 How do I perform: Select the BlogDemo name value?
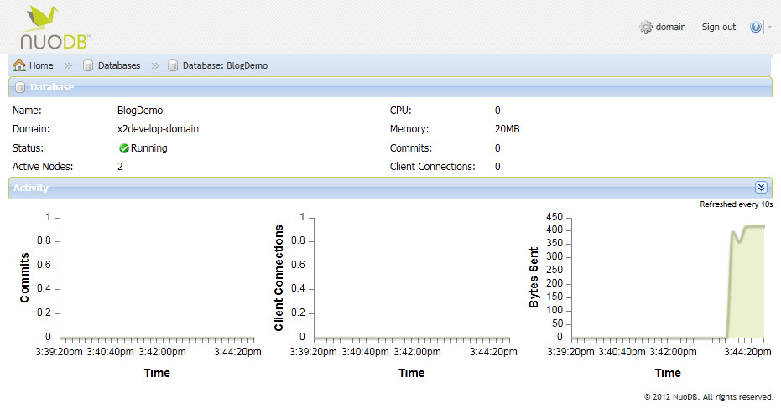[140, 111]
